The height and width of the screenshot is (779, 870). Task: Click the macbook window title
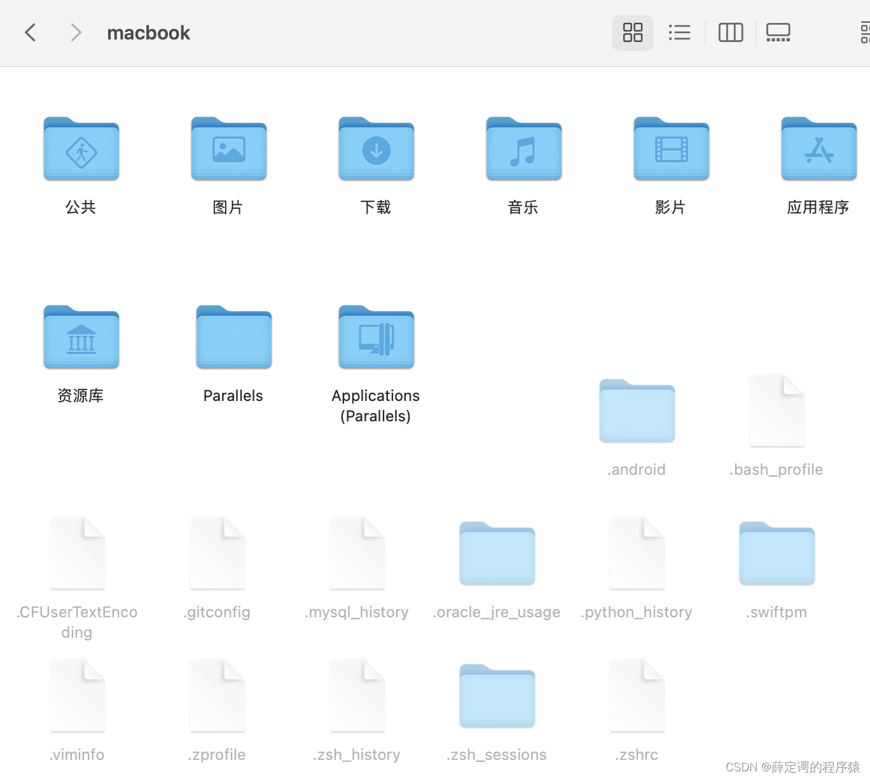(x=149, y=32)
